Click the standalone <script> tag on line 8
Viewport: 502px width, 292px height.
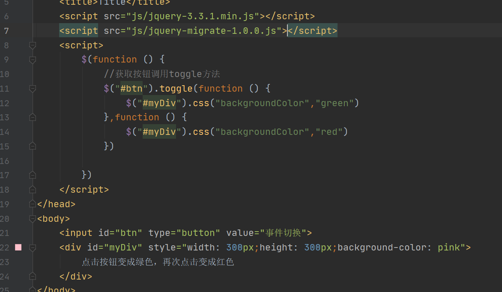[81, 45]
